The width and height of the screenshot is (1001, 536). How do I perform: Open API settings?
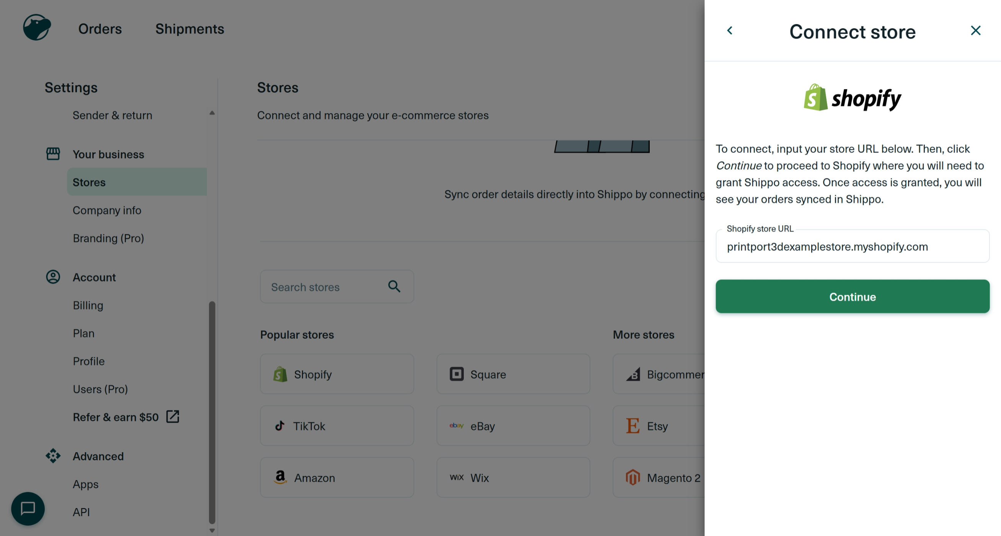tap(81, 512)
